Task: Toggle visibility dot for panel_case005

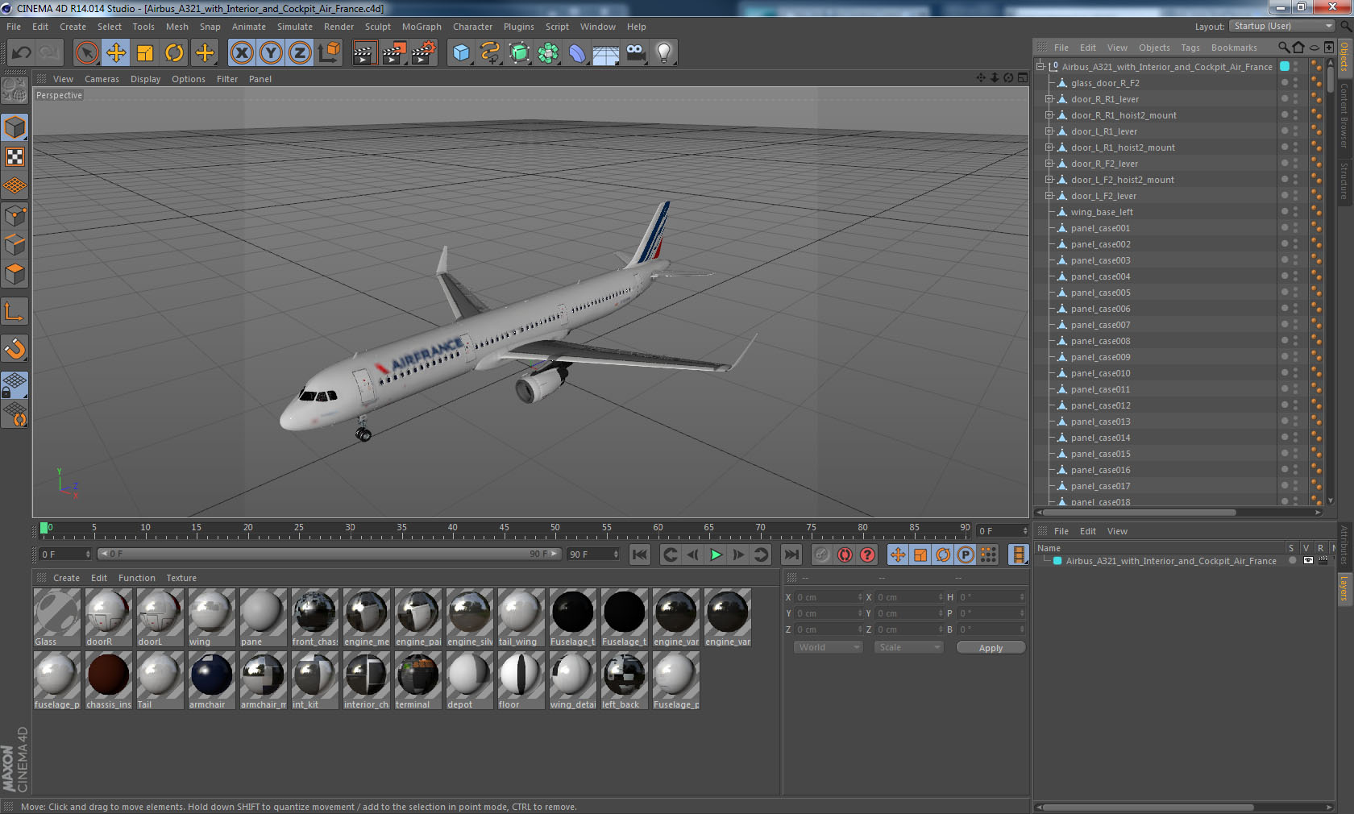Action: (1285, 290)
